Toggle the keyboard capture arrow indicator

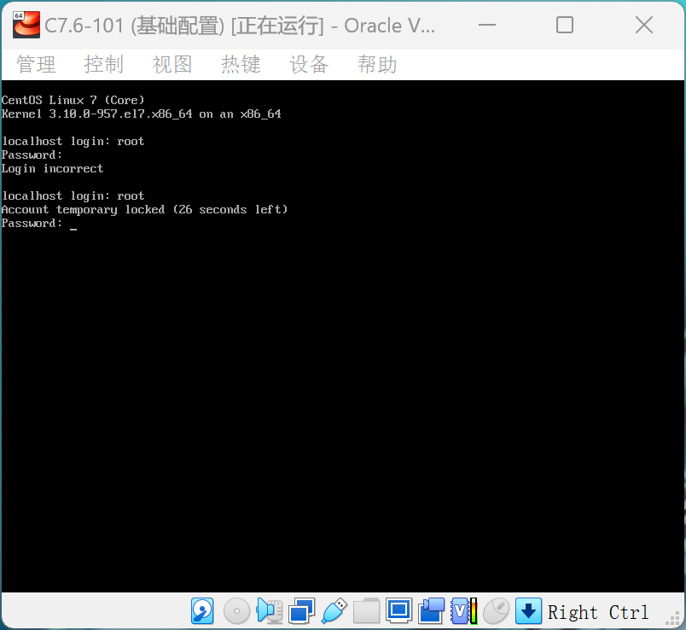[x=528, y=610]
